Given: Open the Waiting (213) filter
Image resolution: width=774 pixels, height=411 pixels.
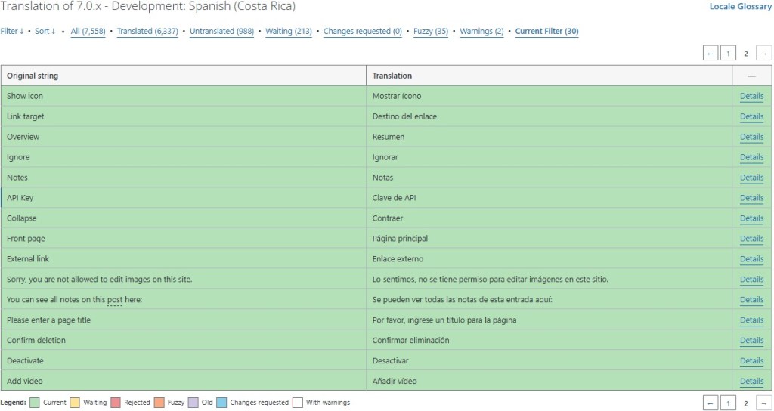Looking at the screenshot, I should point(288,32).
